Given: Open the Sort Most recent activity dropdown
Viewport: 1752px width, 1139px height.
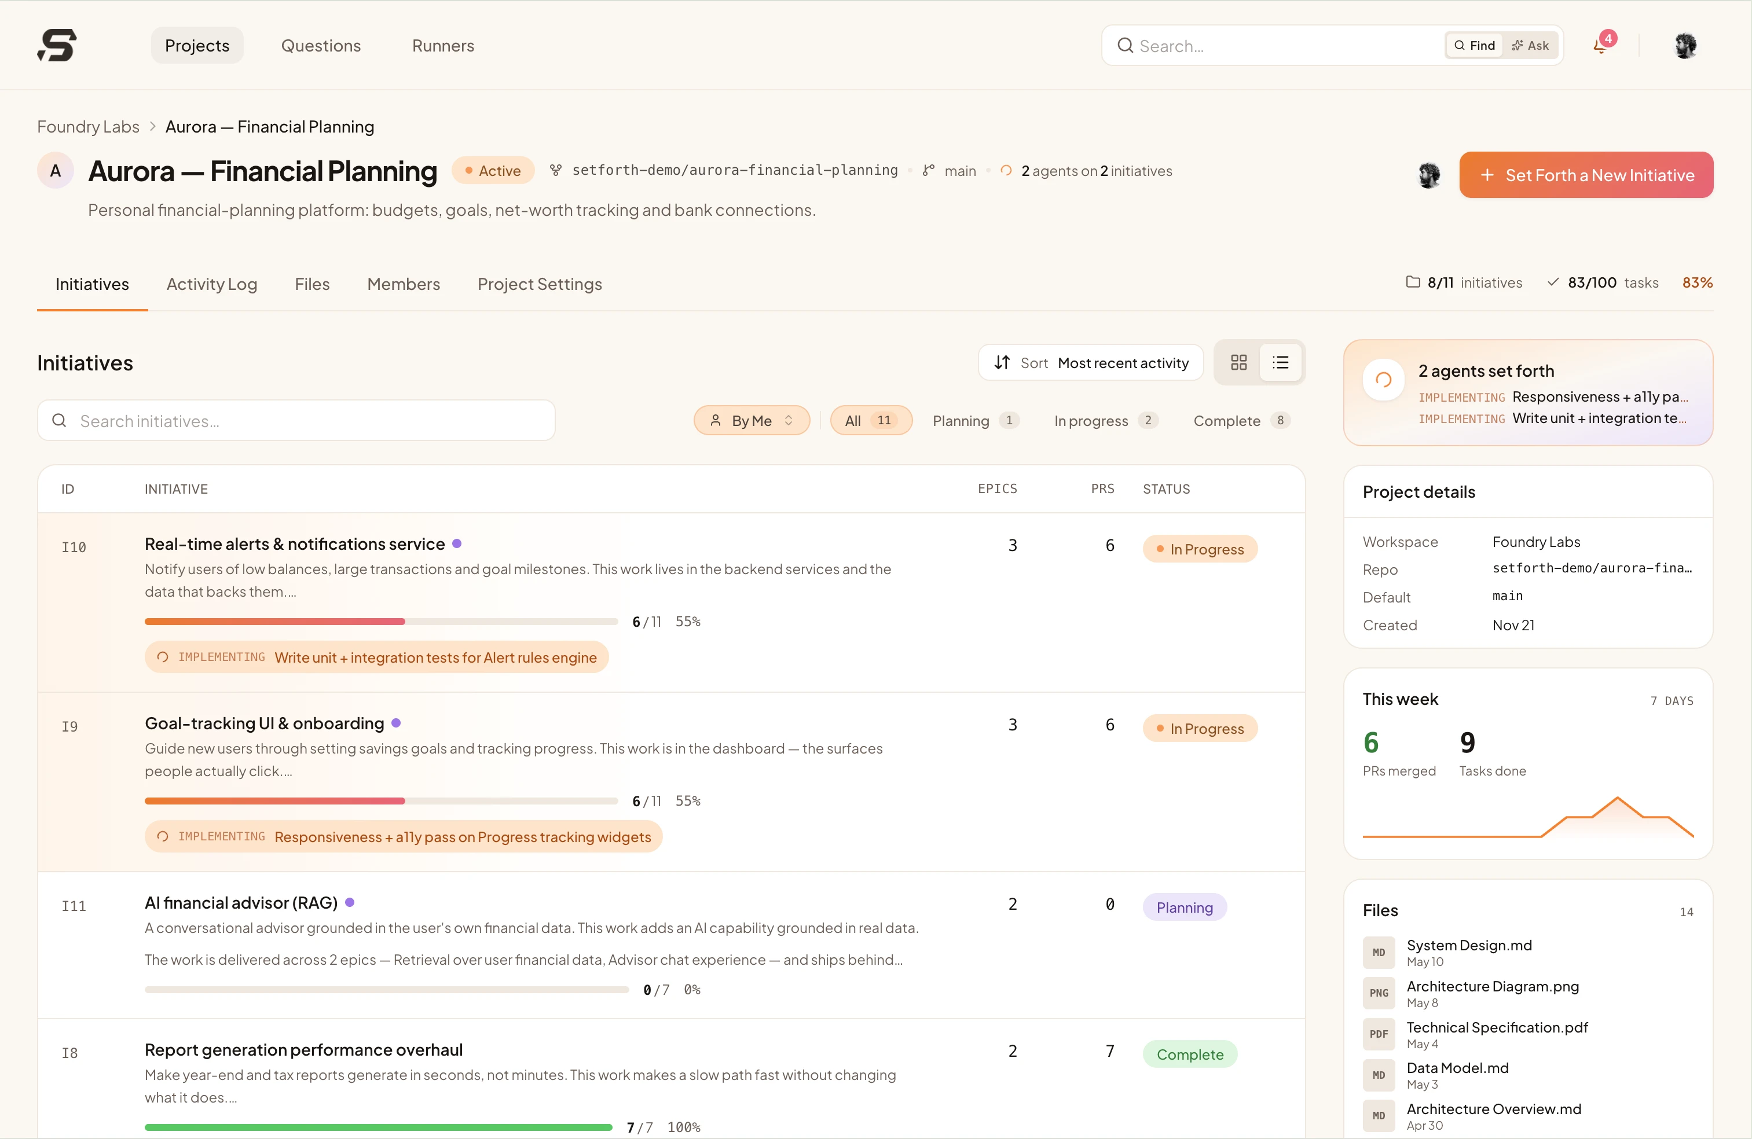Looking at the screenshot, I should [x=1090, y=363].
